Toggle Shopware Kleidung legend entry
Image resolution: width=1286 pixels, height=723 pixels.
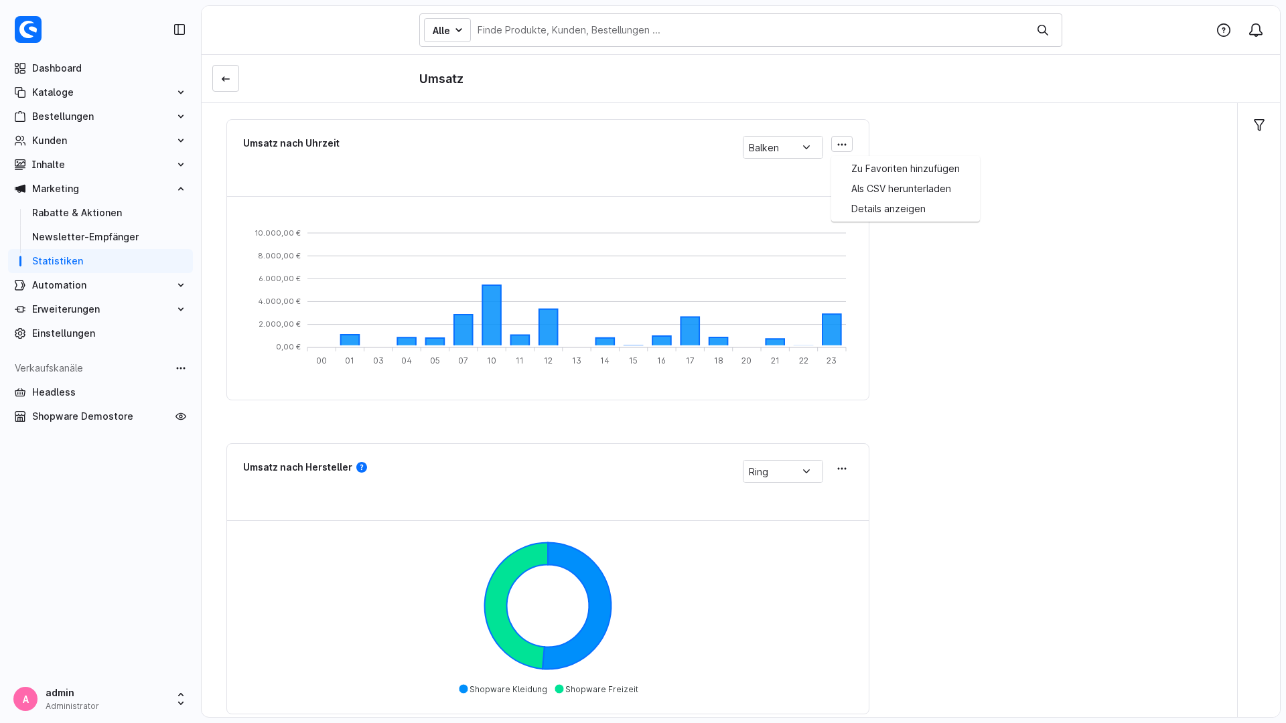[x=503, y=690]
